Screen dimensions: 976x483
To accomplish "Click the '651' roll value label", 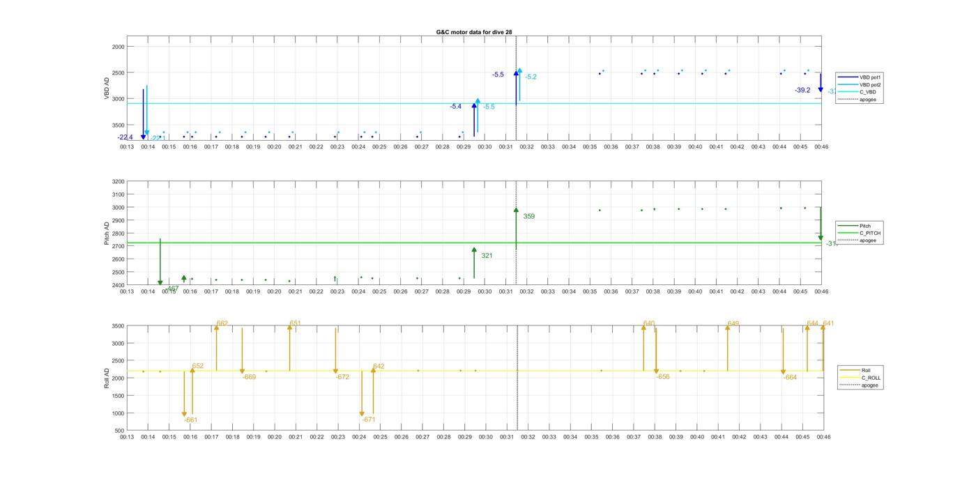I will (295, 323).
